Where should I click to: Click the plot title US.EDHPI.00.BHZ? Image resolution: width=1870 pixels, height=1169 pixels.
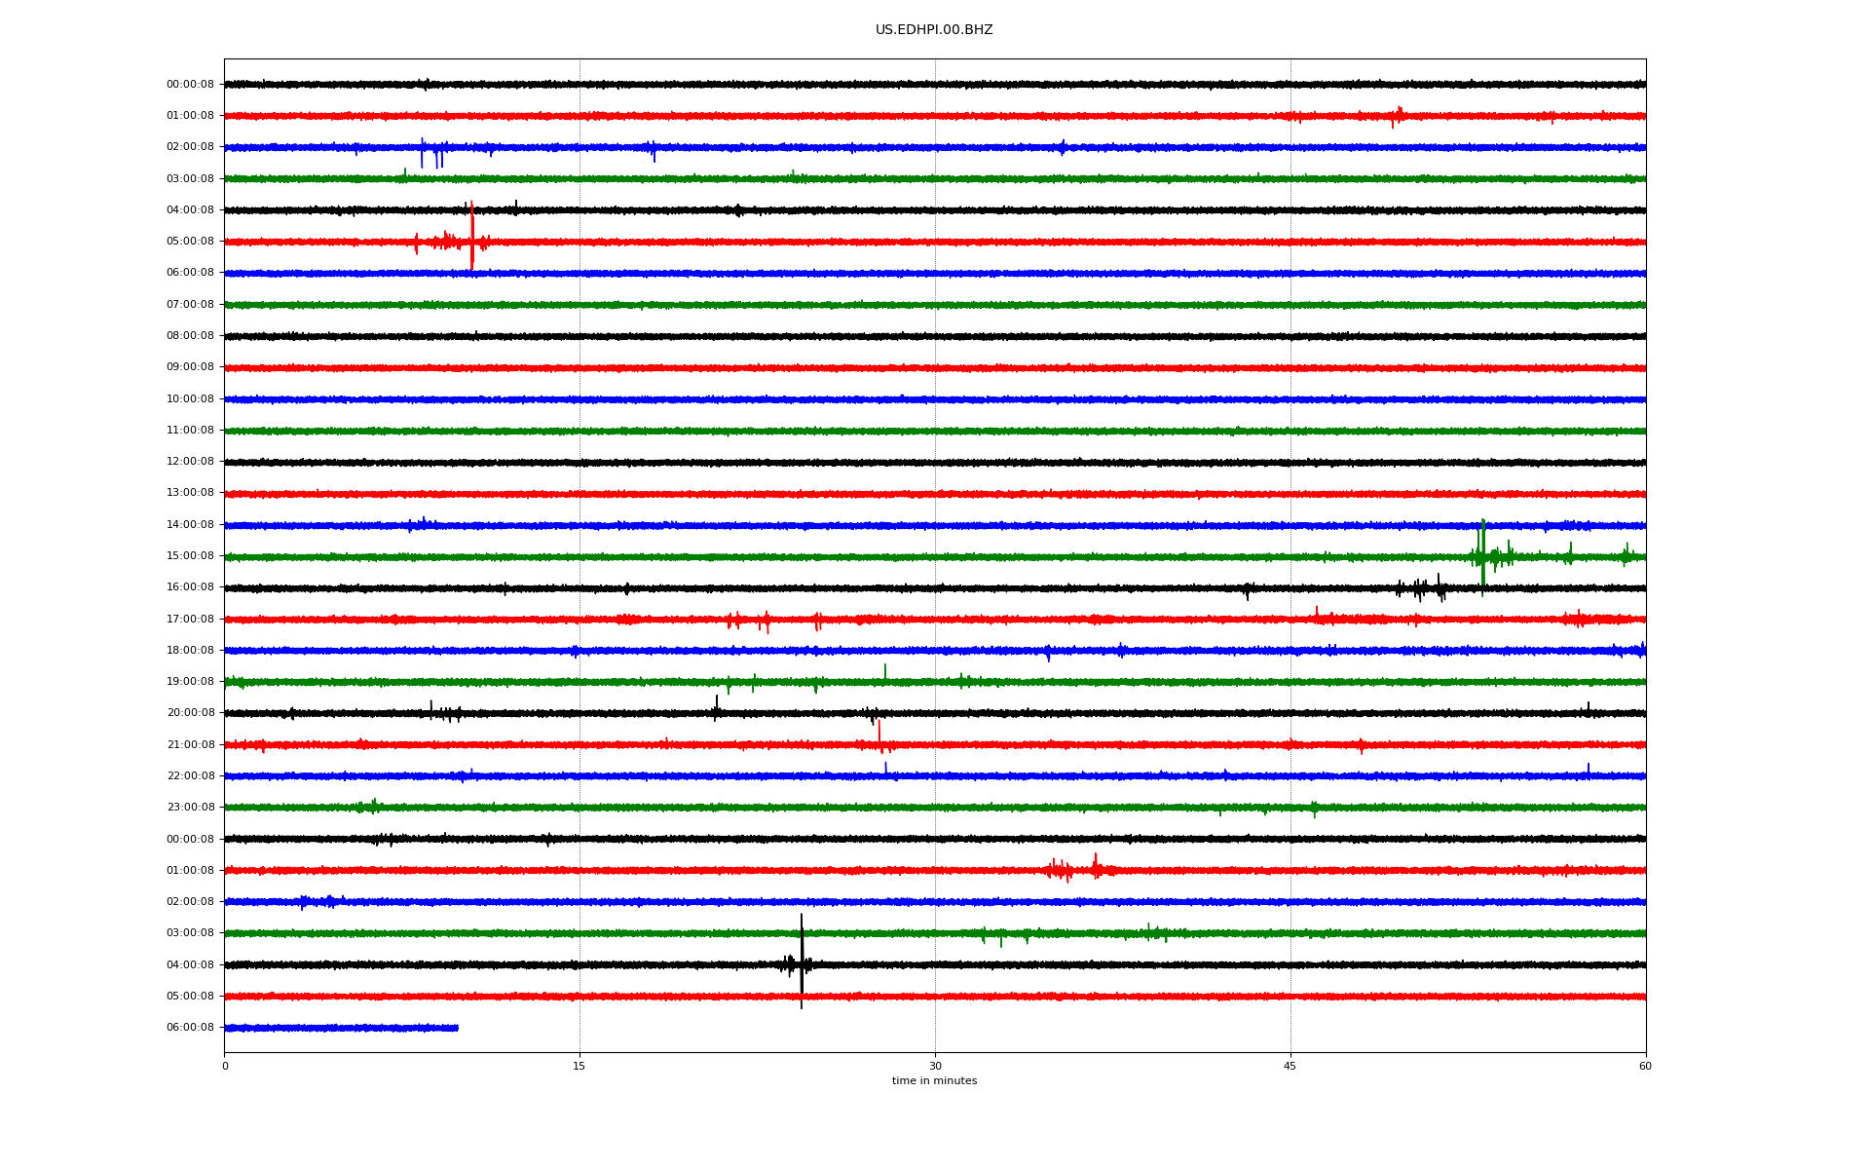(x=933, y=30)
